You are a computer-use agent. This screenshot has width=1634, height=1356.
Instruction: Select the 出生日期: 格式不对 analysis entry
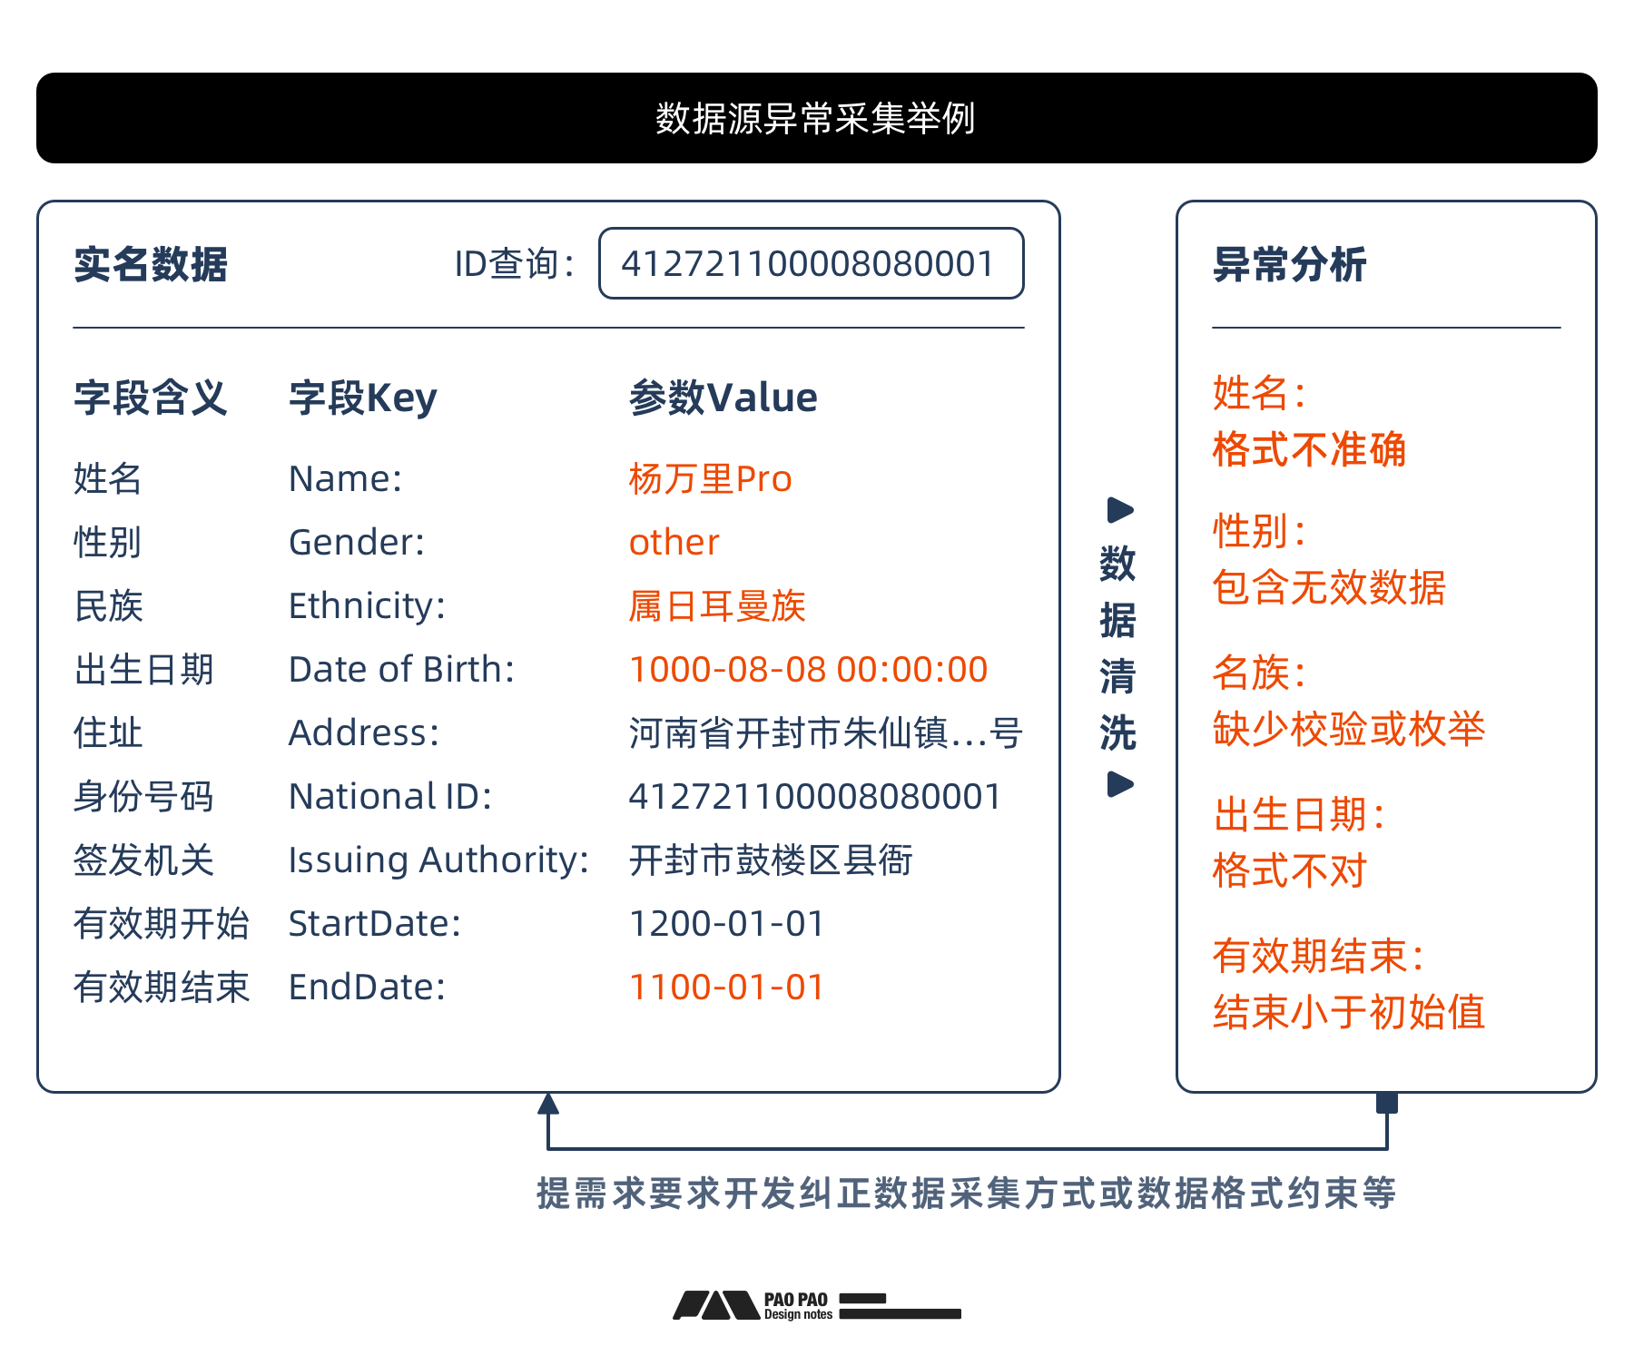coord(1289,842)
